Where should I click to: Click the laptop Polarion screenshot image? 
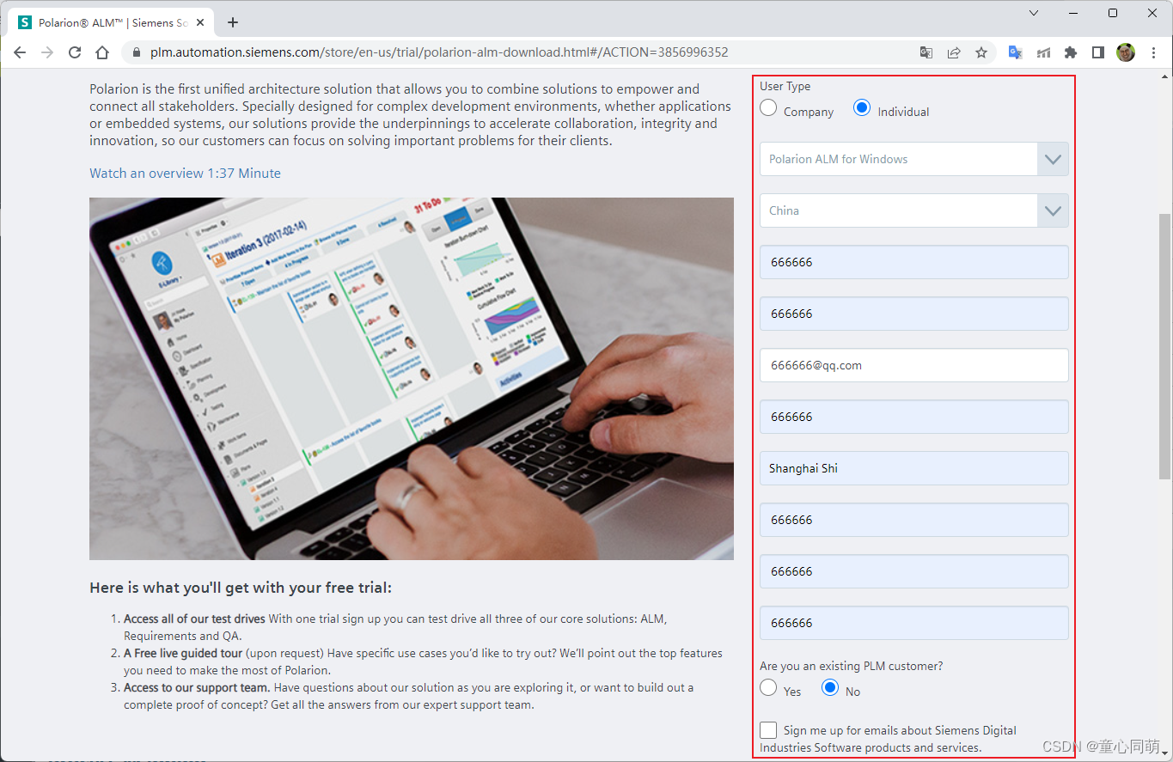tap(412, 379)
